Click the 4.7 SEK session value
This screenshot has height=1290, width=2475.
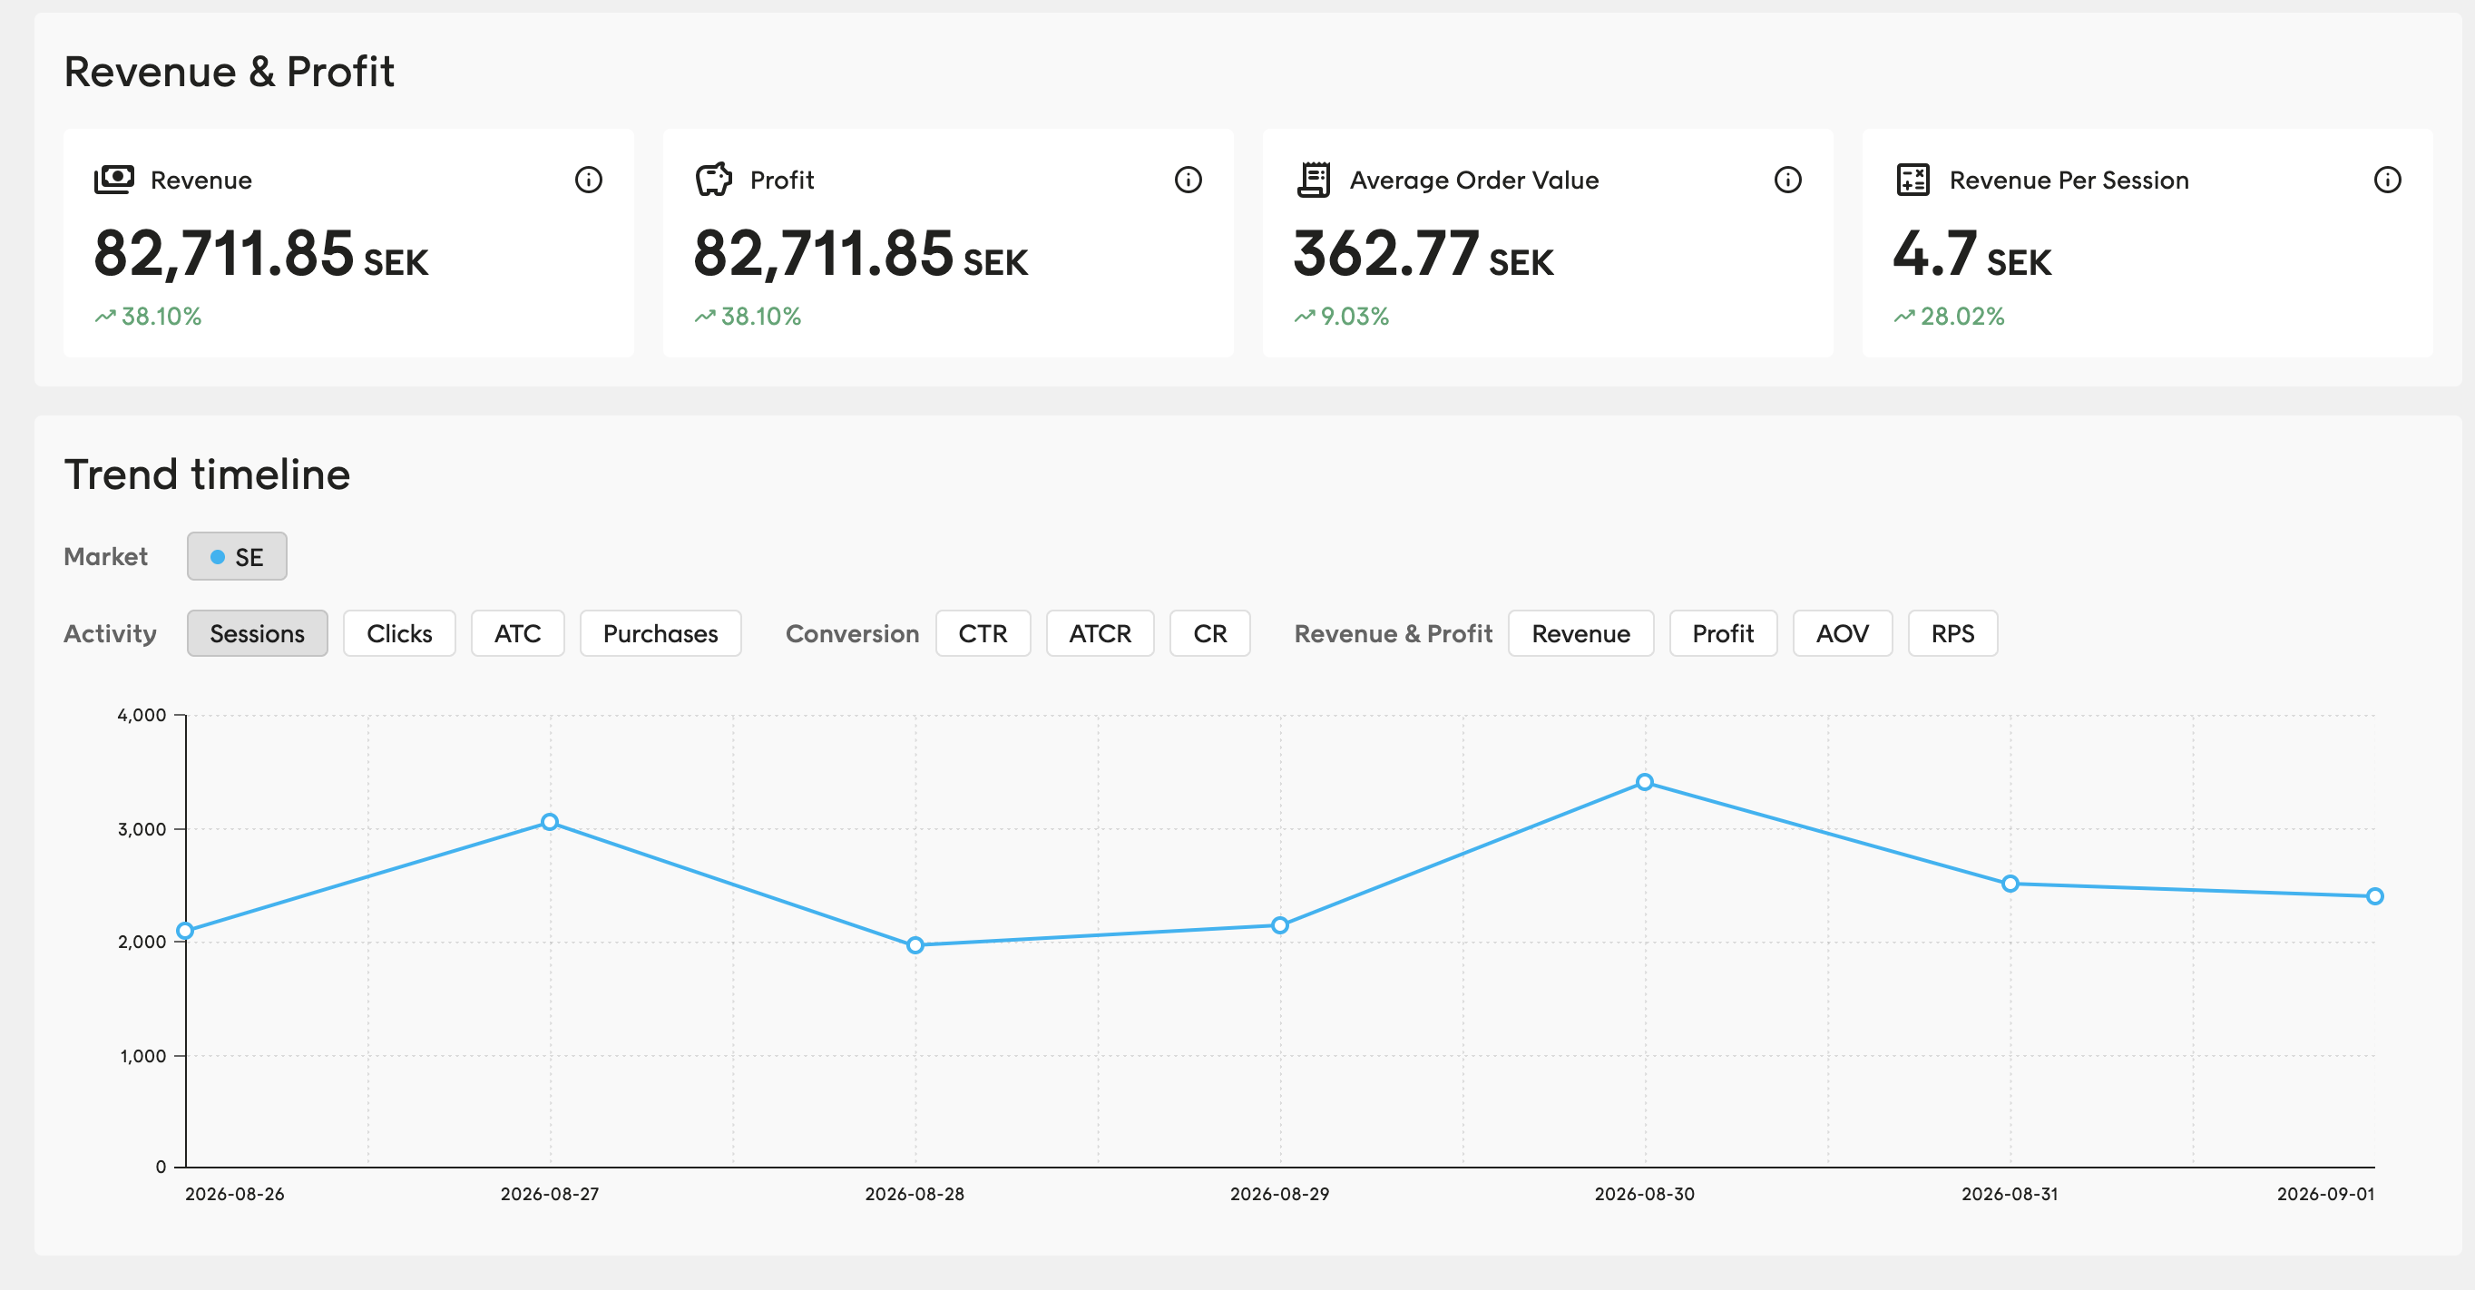1971,255
